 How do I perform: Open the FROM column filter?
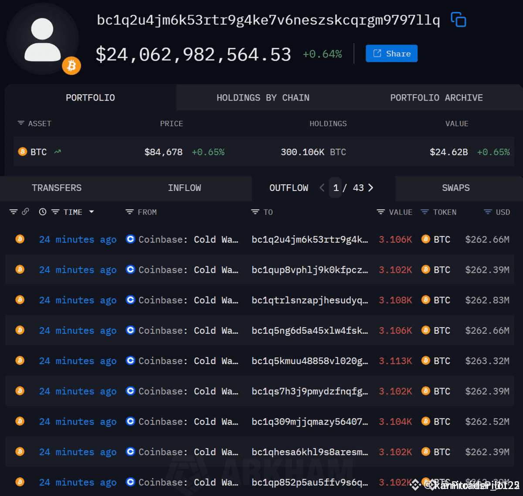[x=129, y=212]
